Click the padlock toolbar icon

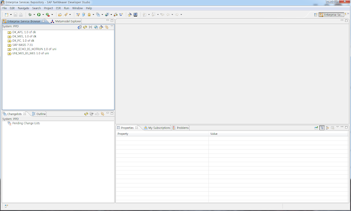coord(89,15)
